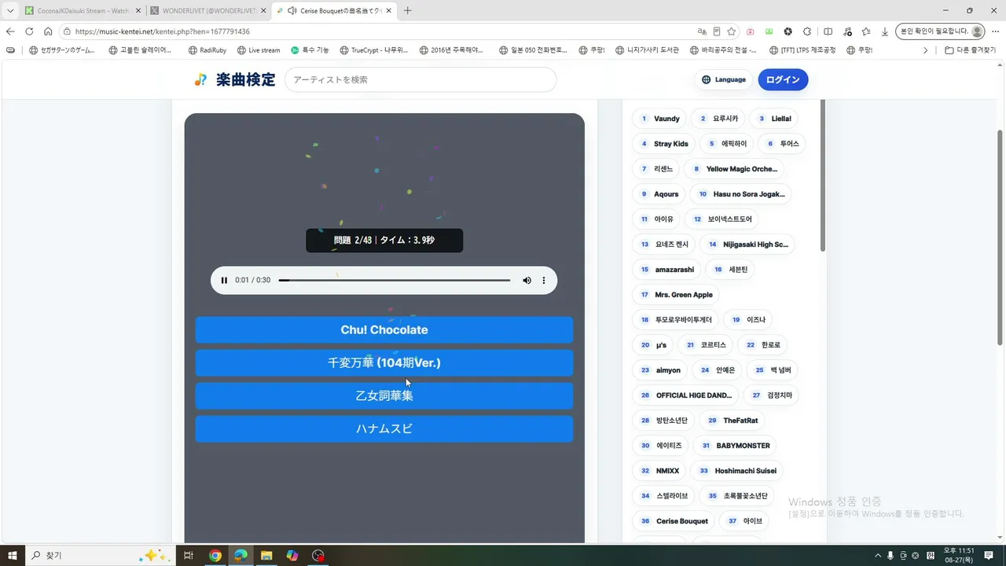
Task: Open Live stream bookmark
Action: pos(258,50)
